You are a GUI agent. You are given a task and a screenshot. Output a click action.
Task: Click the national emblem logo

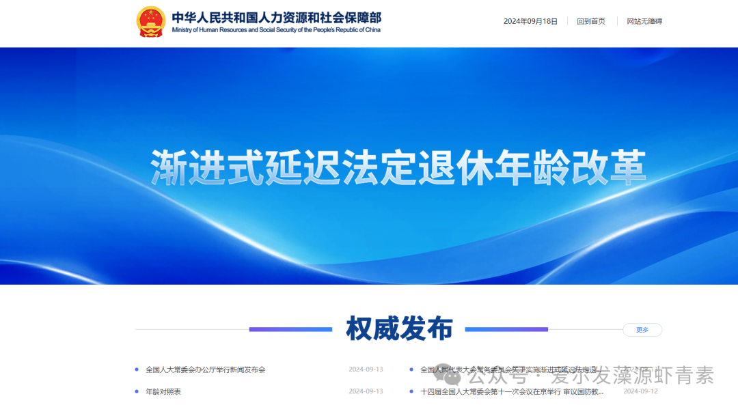pos(150,21)
